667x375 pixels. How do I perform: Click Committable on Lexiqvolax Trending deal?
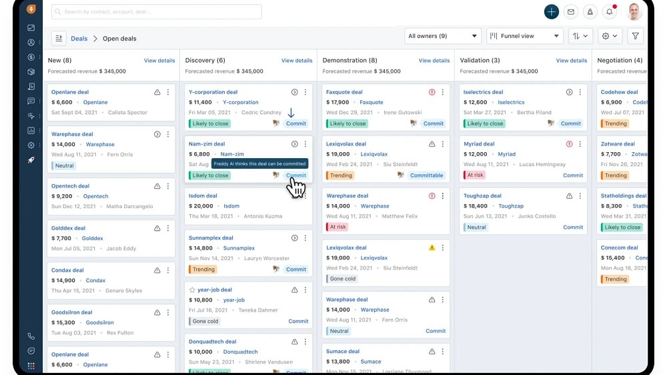(x=426, y=175)
